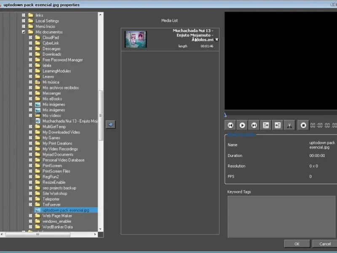Click the PrintScreen Files folder icon

pyautogui.click(x=37, y=171)
